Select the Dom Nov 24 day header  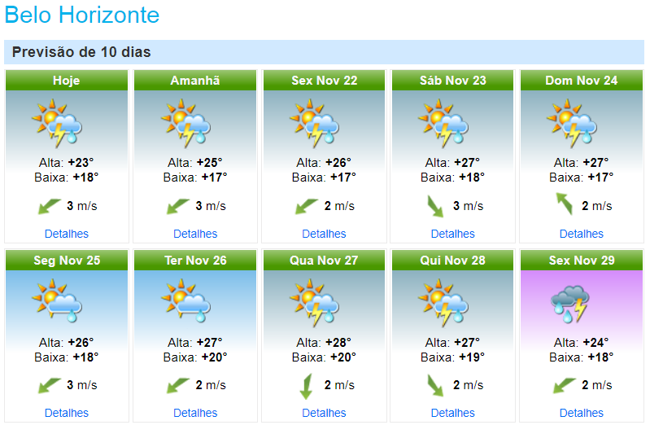(581, 81)
